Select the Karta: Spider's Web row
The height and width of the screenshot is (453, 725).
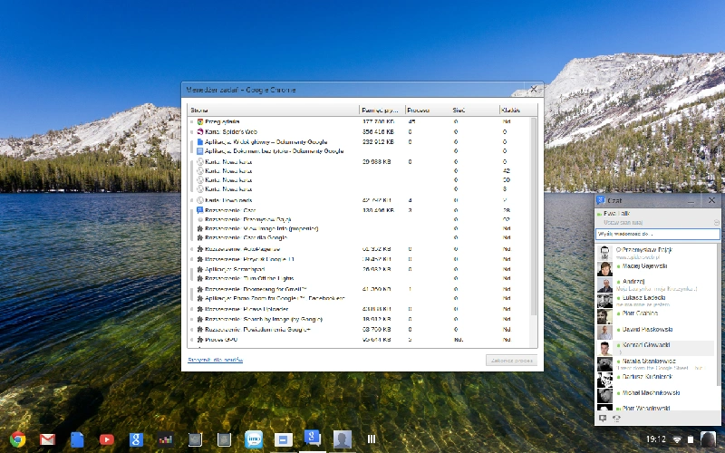point(359,131)
